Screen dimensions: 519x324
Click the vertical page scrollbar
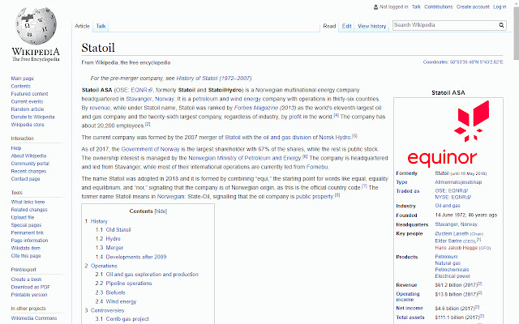514,162
